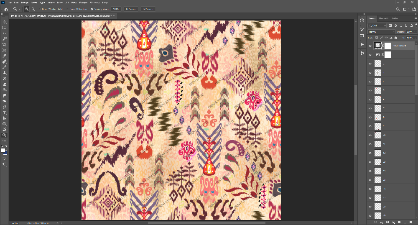The height and width of the screenshot is (225, 418).
Task: Select the Frame tool
Action: point(5,50)
